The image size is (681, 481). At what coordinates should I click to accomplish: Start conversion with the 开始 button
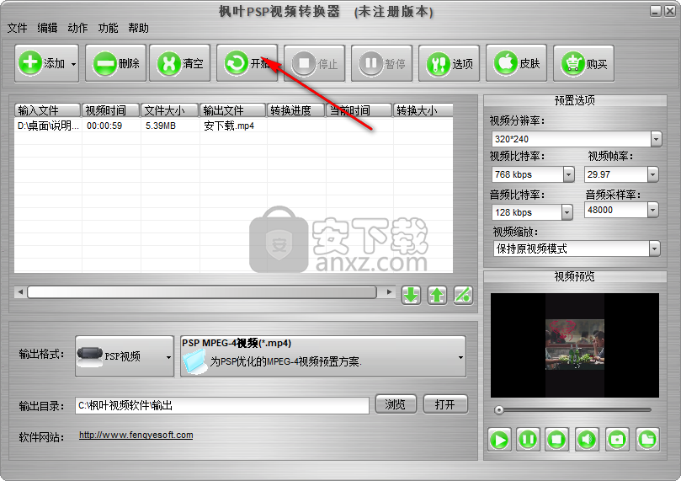[247, 63]
